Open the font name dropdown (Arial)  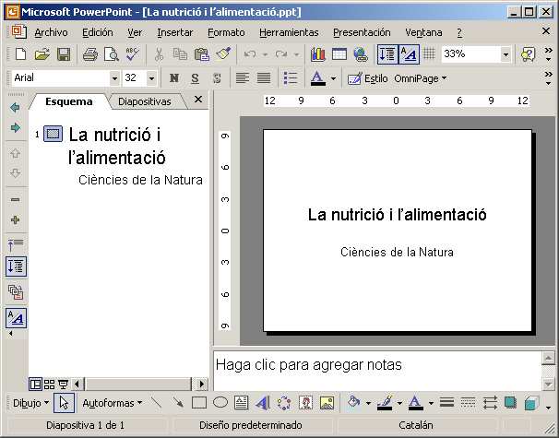114,78
